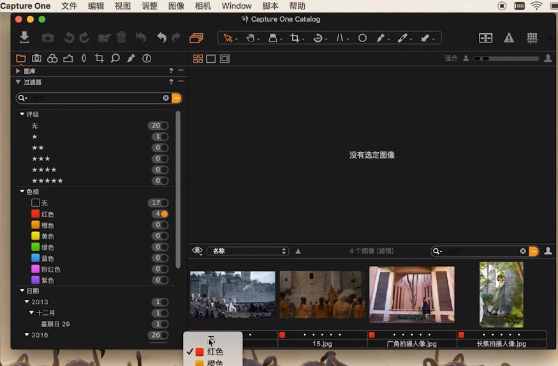The width and height of the screenshot is (558, 366).
Task: Toggle the red (红色) color tag filter
Action: [164, 214]
